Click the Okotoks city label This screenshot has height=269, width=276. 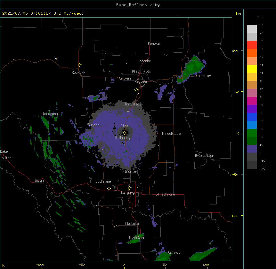click(132, 224)
